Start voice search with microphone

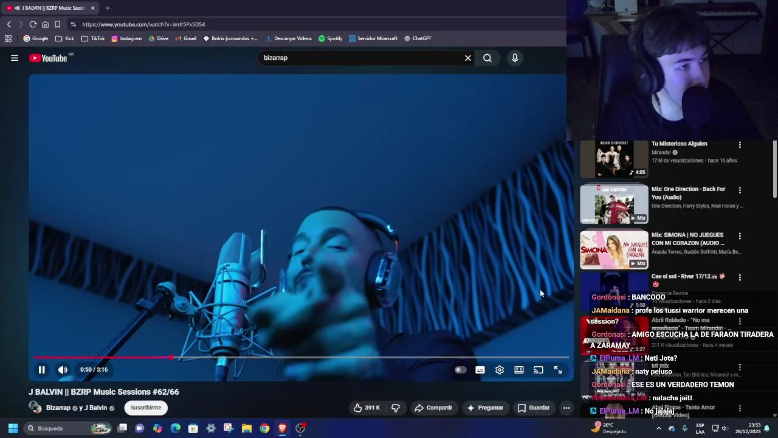(515, 58)
